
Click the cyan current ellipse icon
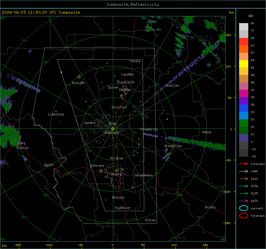(244, 208)
